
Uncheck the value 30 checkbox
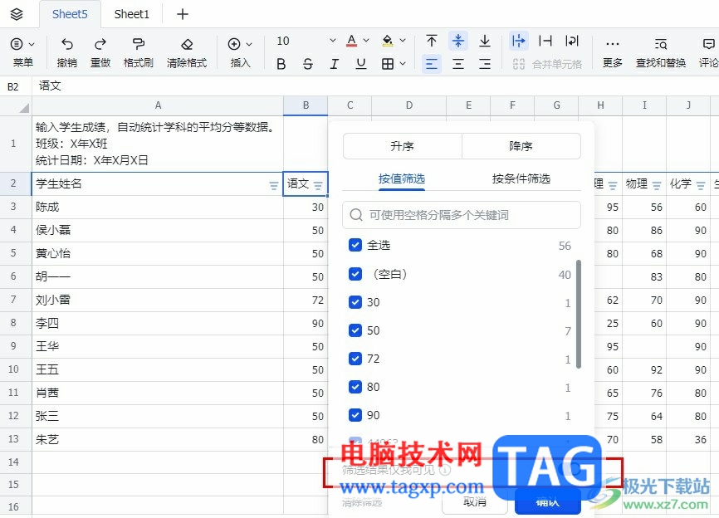point(355,302)
